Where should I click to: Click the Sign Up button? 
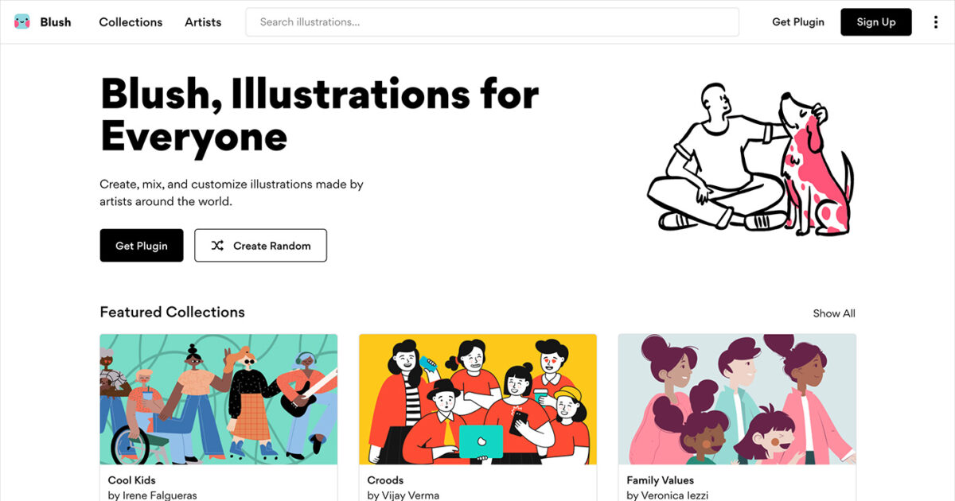875,21
